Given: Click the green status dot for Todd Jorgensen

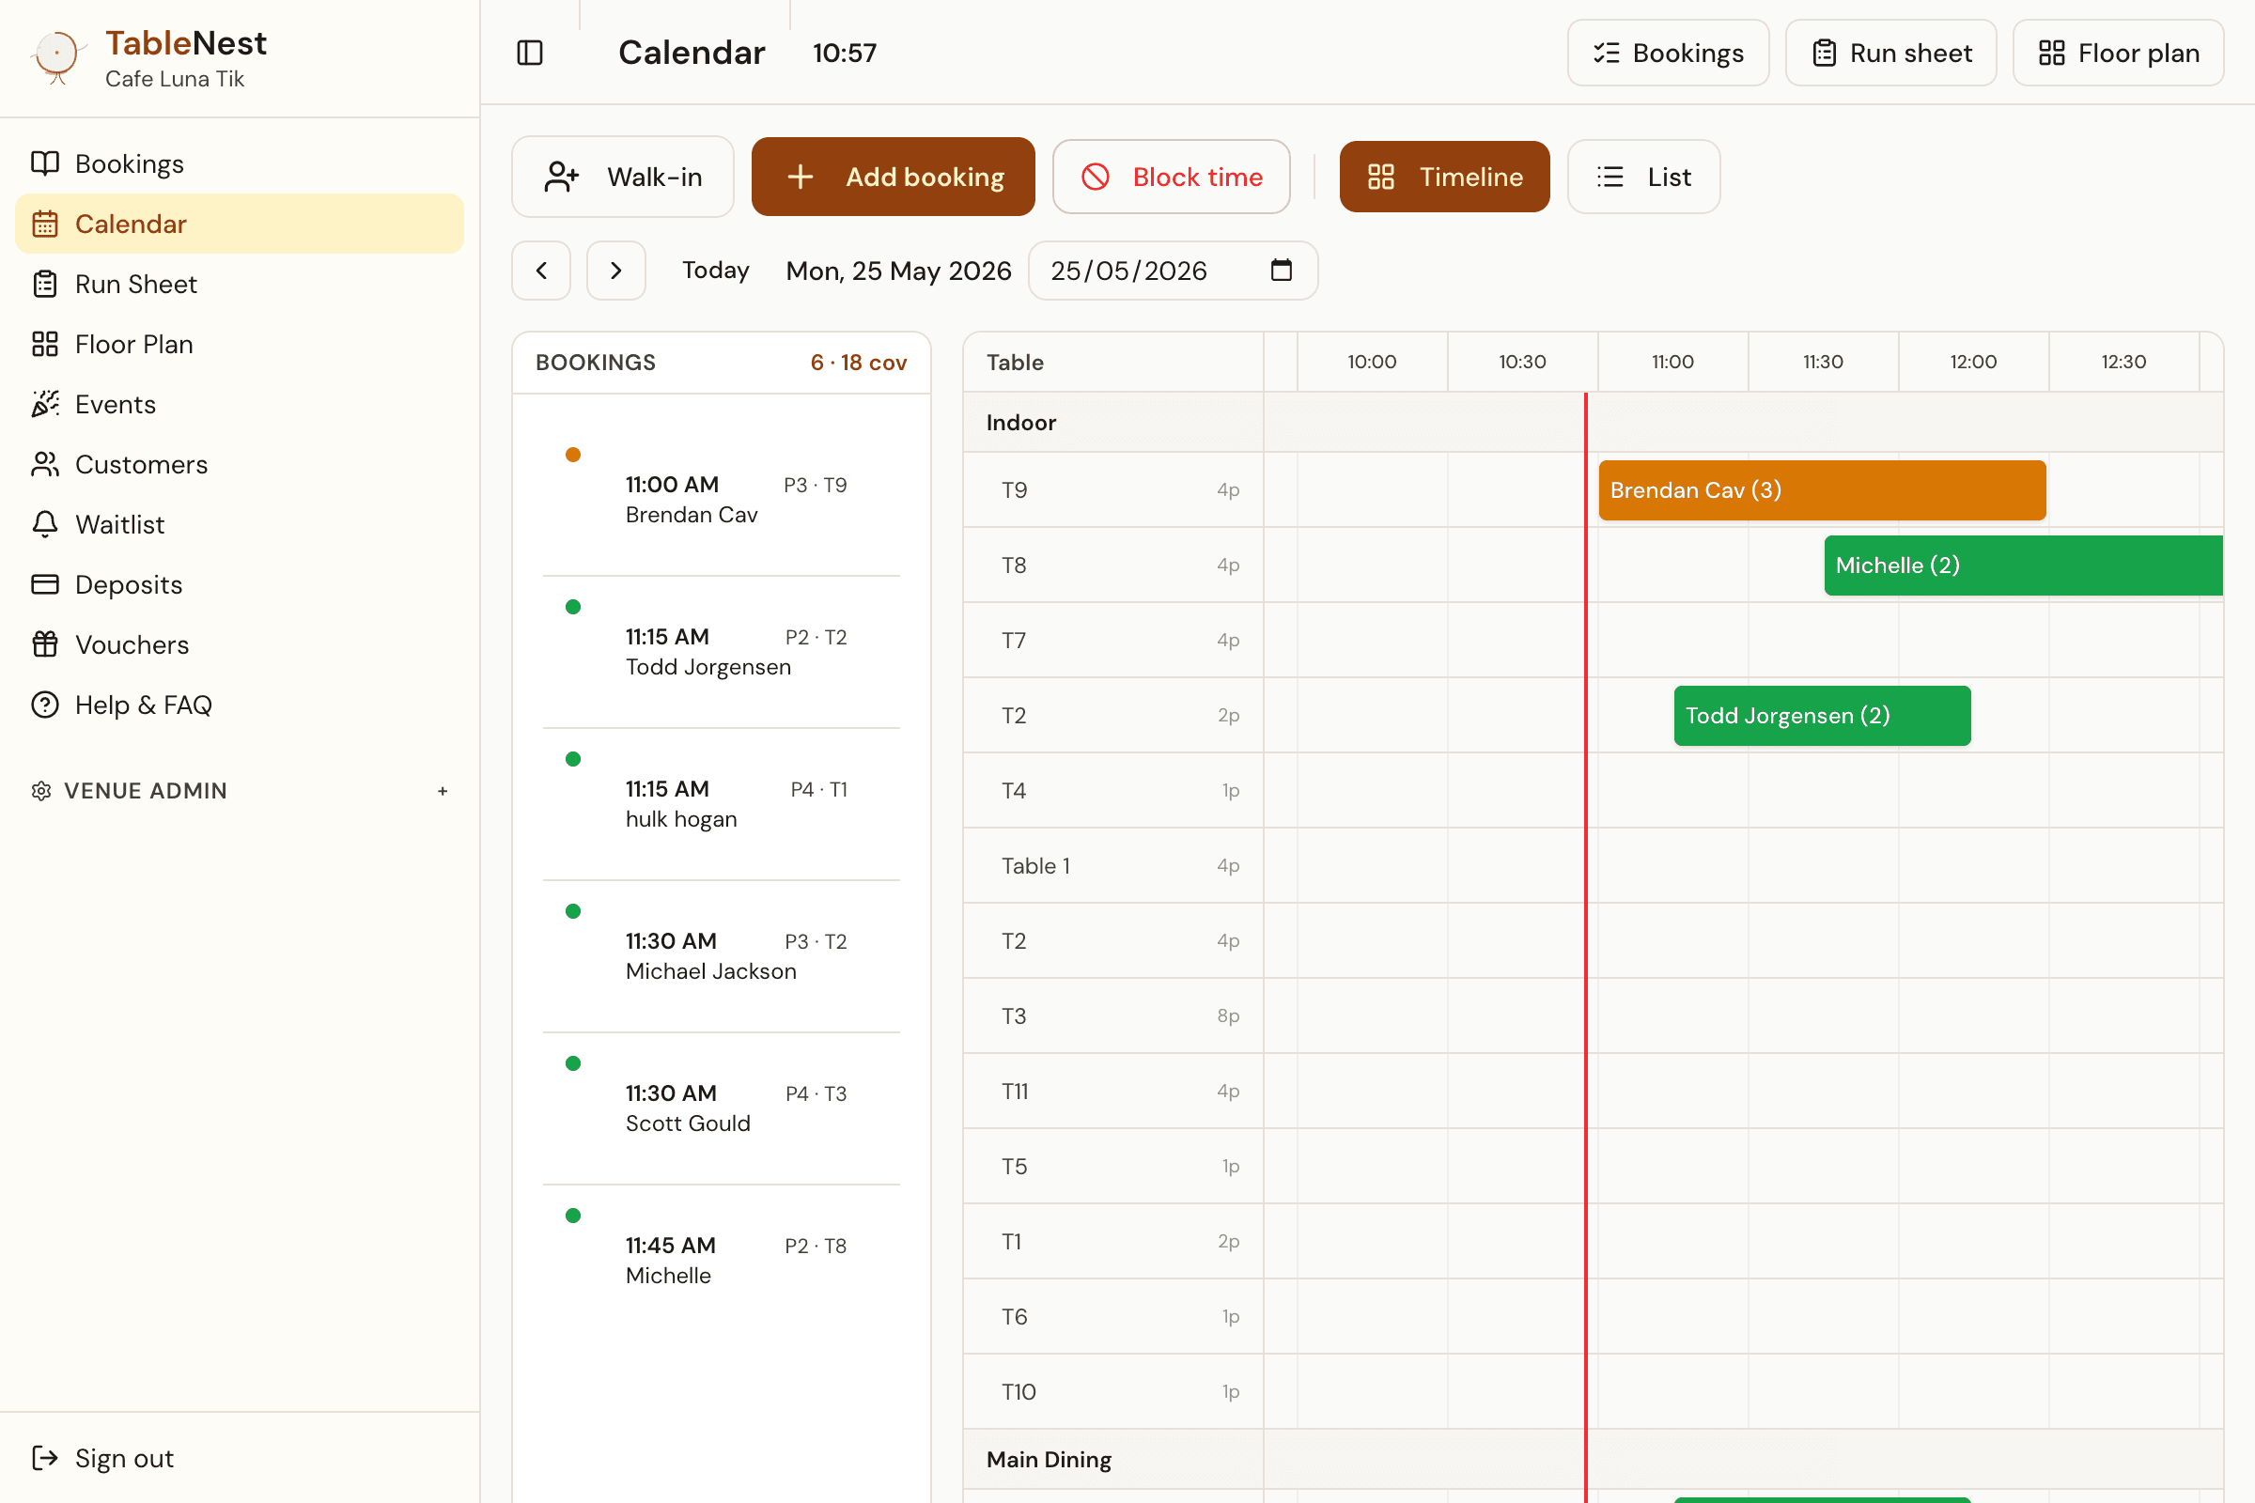Looking at the screenshot, I should (x=573, y=607).
